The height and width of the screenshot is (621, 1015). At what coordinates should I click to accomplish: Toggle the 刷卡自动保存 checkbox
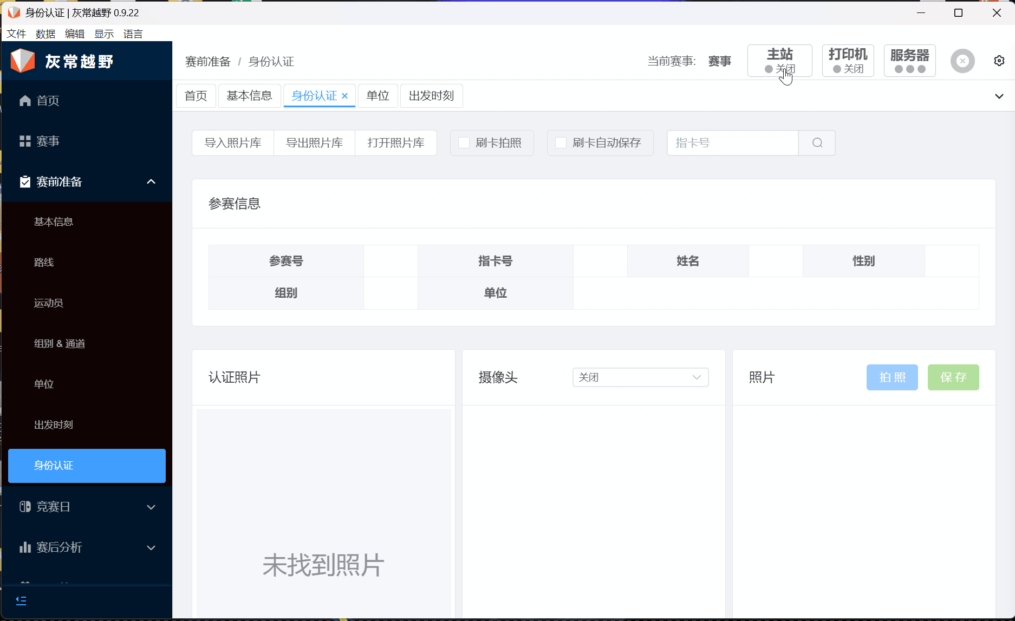tap(561, 143)
